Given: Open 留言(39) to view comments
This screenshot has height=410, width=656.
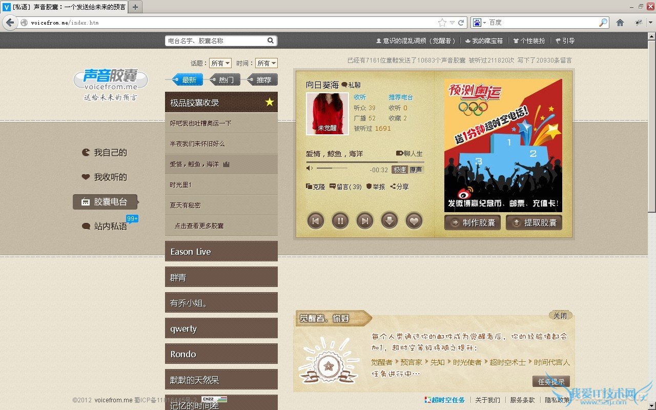Looking at the screenshot, I should pos(345,187).
